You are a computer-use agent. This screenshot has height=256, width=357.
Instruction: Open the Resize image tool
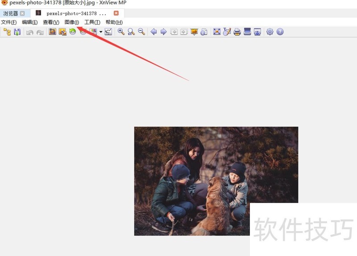point(62,32)
